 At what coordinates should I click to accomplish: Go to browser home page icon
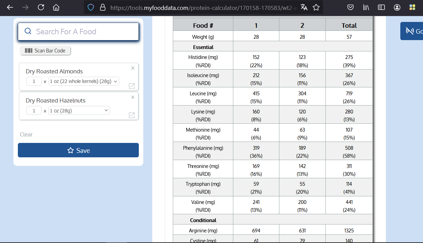pyautogui.click(x=56, y=8)
